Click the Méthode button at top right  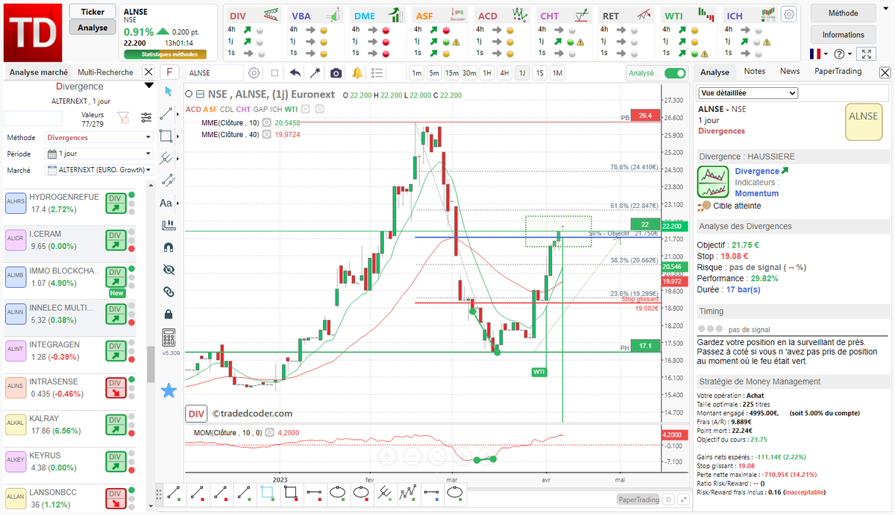(843, 13)
